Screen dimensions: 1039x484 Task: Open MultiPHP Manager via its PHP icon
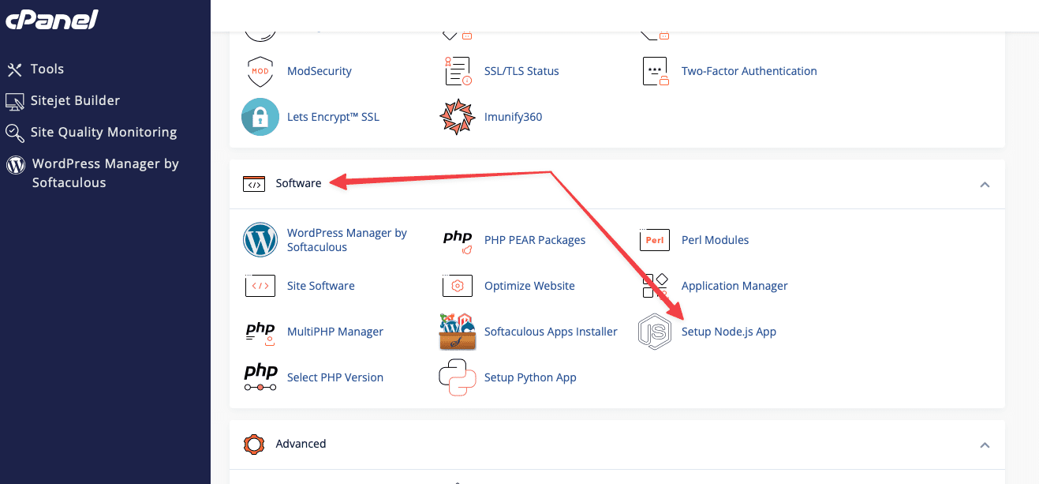pyautogui.click(x=260, y=332)
